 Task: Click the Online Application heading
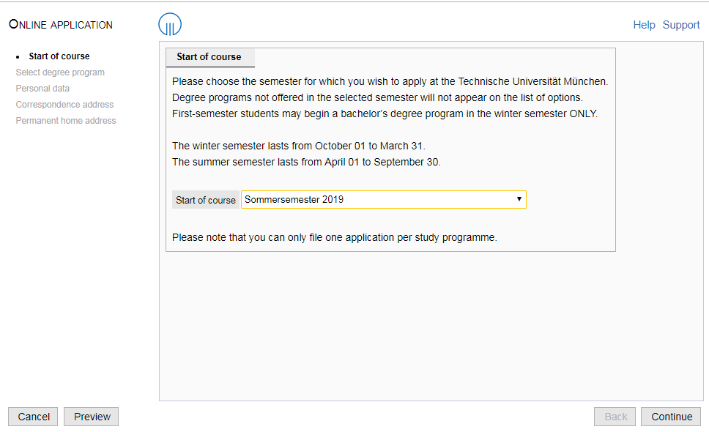61,24
